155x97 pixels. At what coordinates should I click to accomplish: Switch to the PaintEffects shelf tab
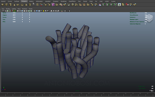click(72, 1)
